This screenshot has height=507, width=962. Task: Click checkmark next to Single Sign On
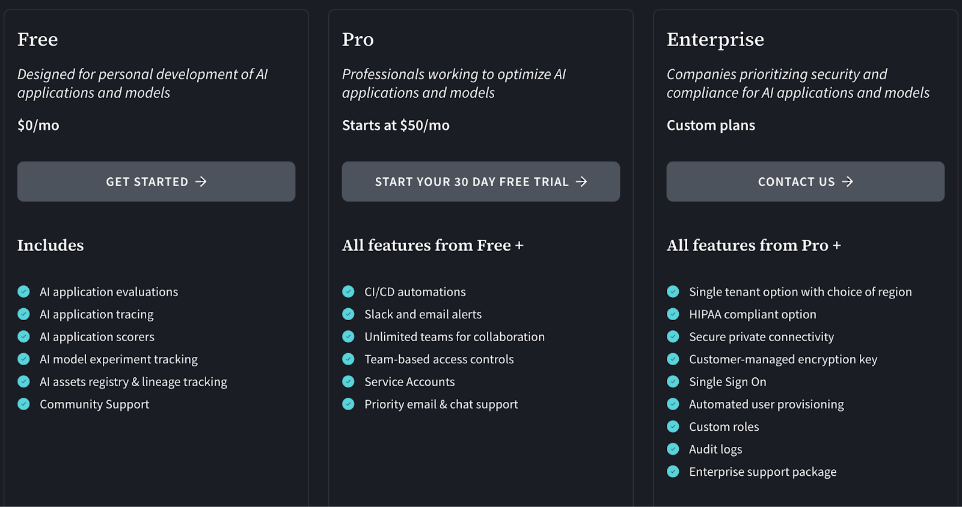673,382
